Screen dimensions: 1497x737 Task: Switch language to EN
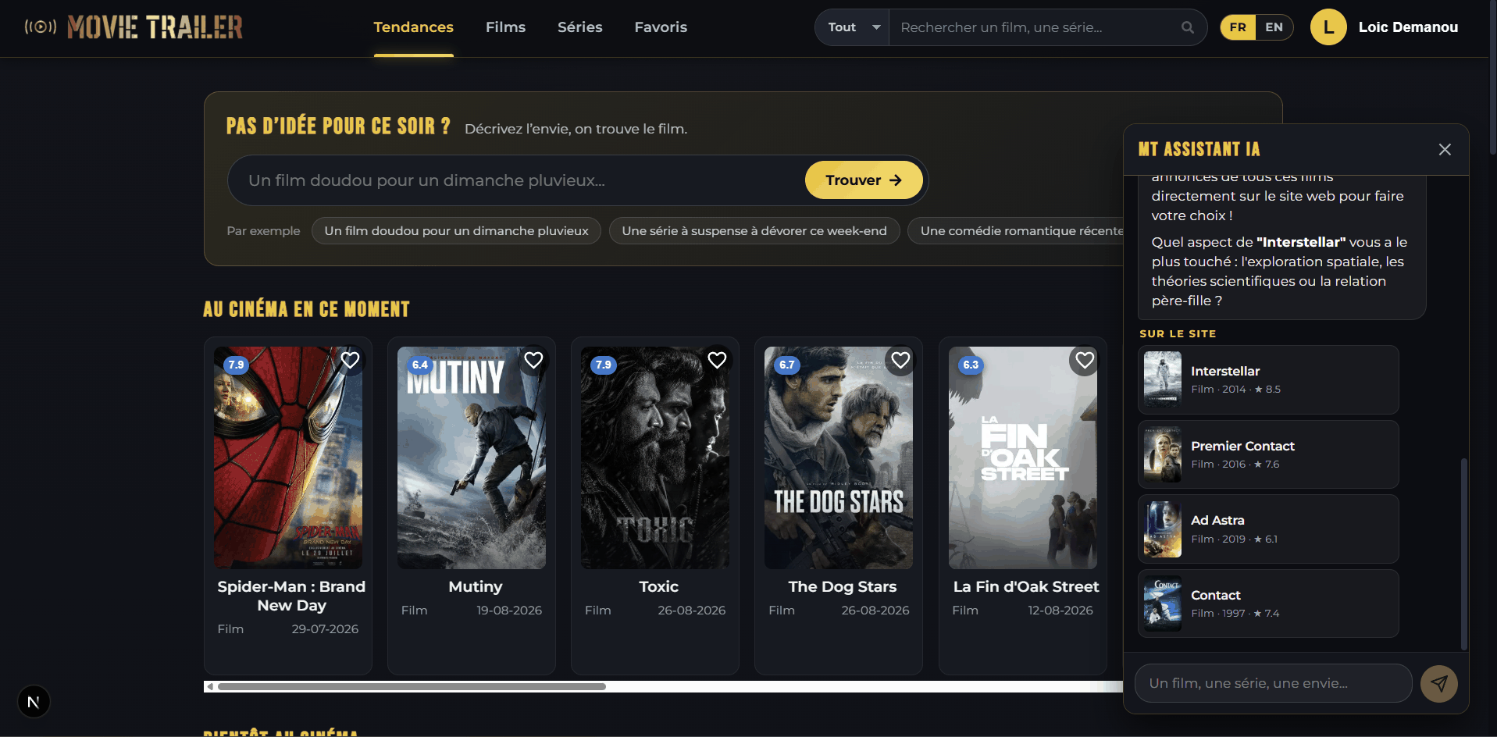1274,27
